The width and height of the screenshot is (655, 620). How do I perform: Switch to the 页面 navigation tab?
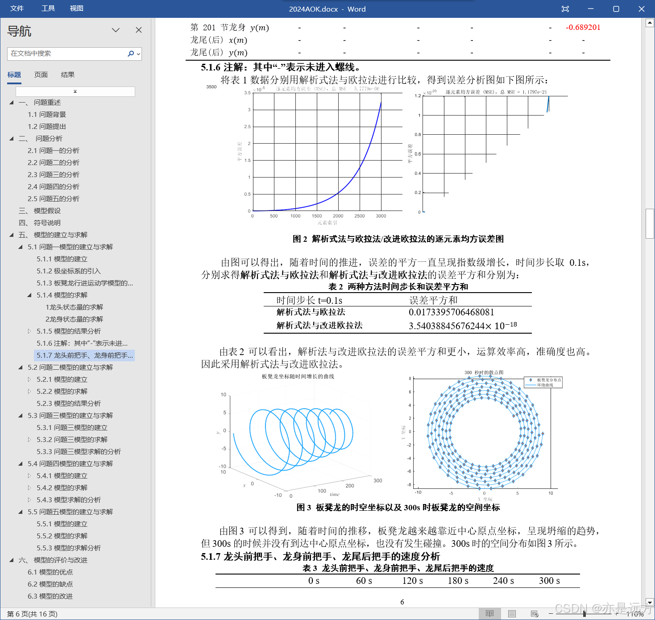pyautogui.click(x=41, y=74)
